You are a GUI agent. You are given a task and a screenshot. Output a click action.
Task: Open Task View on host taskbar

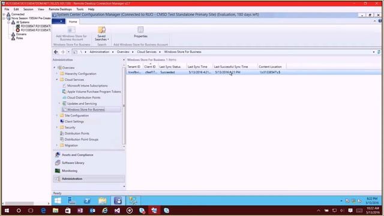[31, 211]
